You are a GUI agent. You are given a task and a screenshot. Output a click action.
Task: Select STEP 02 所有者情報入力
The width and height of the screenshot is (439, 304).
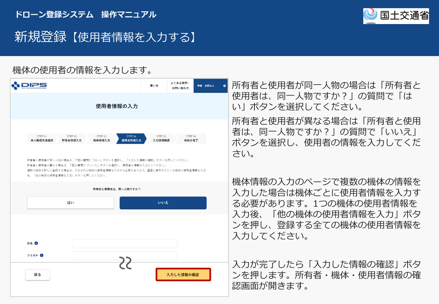pyautogui.click(x=72, y=138)
